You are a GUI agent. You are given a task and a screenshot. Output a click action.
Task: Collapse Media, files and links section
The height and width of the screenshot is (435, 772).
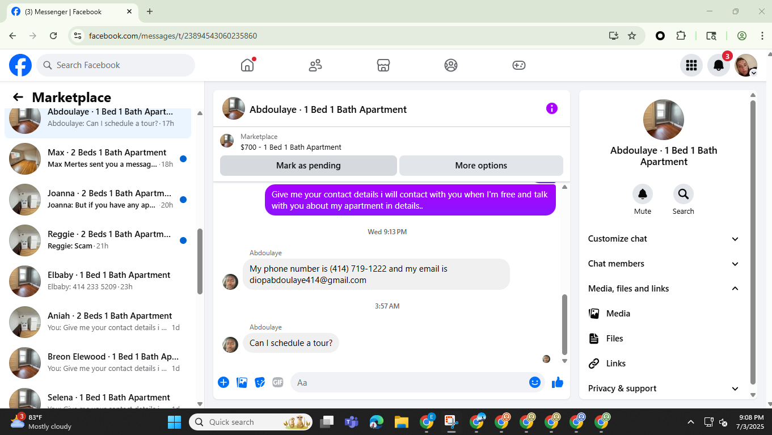pyautogui.click(x=664, y=289)
